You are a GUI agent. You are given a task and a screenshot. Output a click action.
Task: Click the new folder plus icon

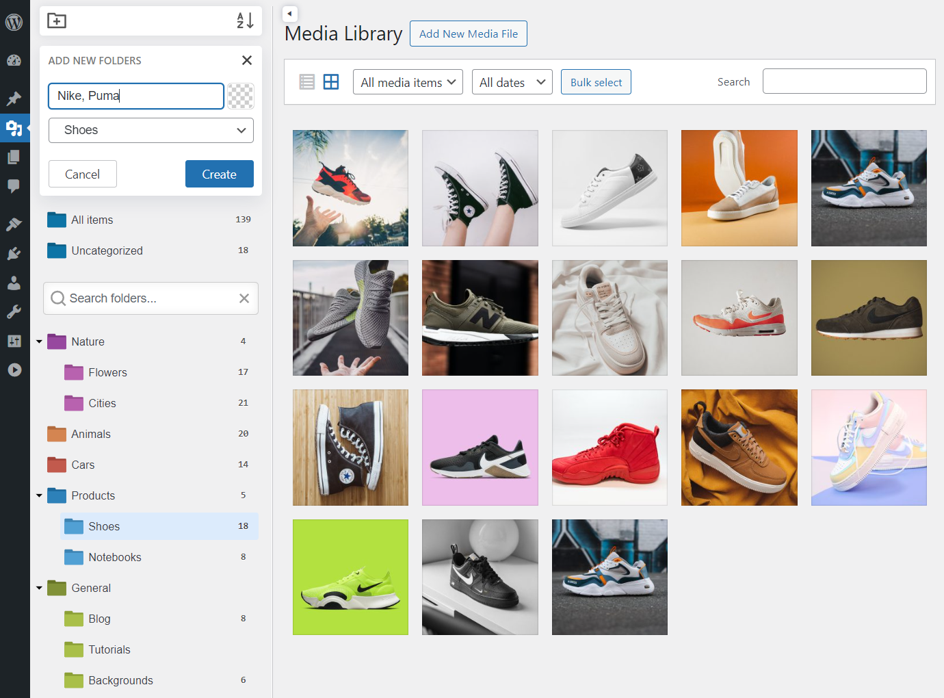(x=57, y=21)
